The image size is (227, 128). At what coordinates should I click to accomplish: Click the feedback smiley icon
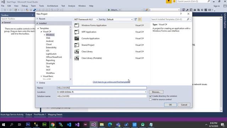(174, 1)
